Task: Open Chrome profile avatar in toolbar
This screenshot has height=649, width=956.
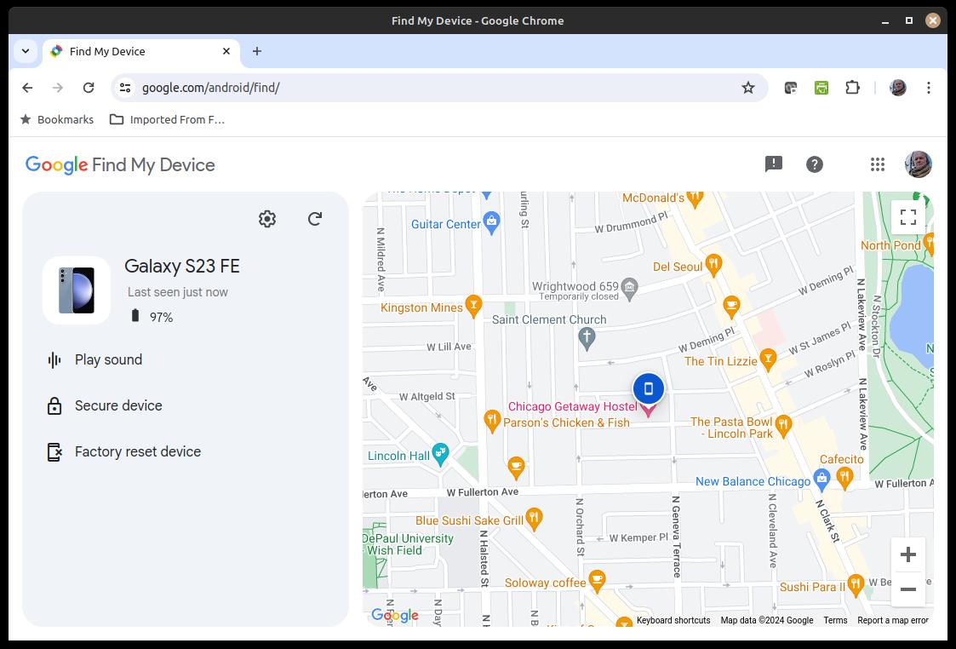Action: [897, 88]
